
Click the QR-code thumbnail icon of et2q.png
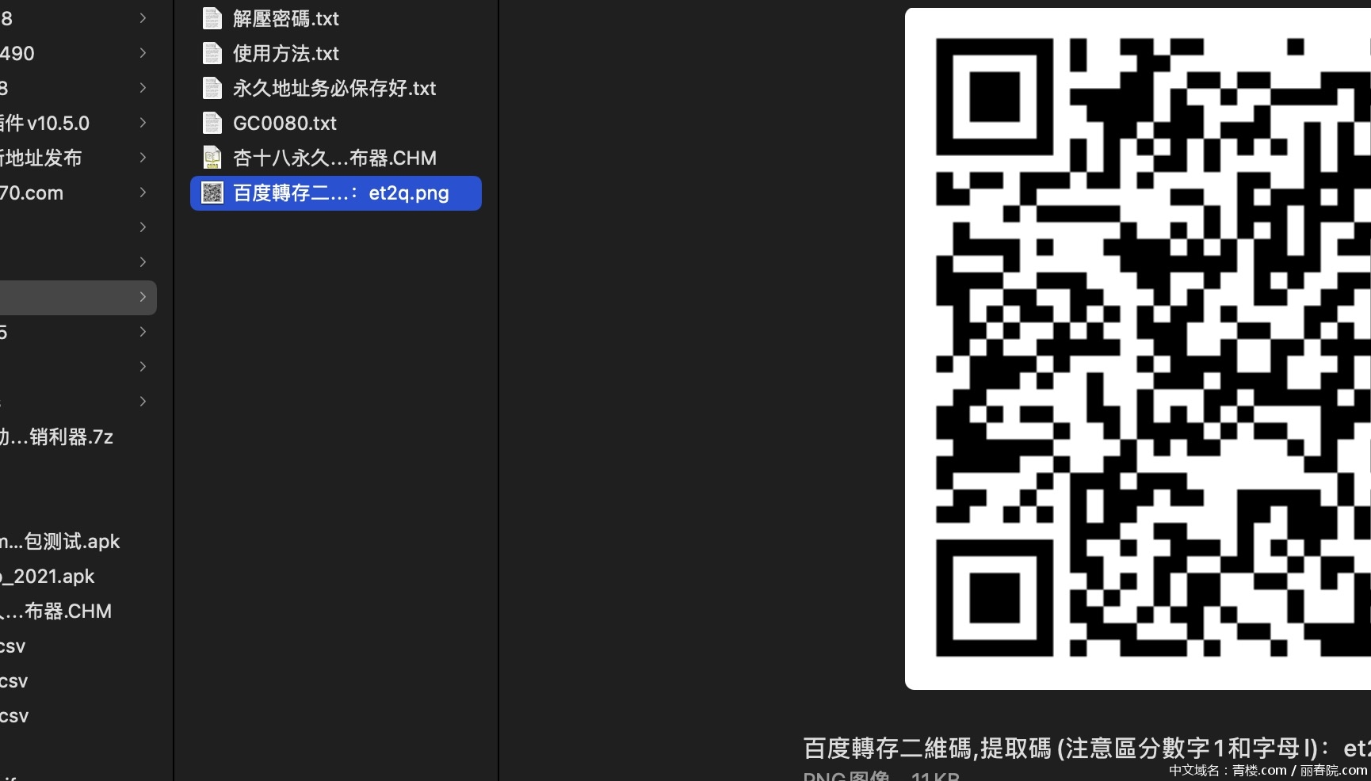(x=212, y=192)
